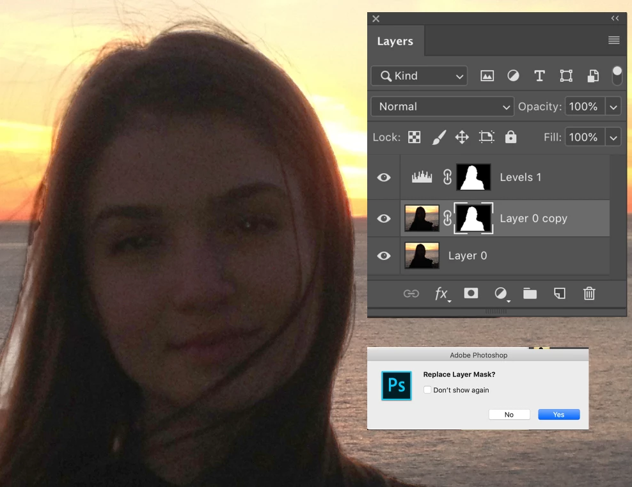Image resolution: width=632 pixels, height=487 pixels.
Task: Lock all padlock icon
Action: 510,137
